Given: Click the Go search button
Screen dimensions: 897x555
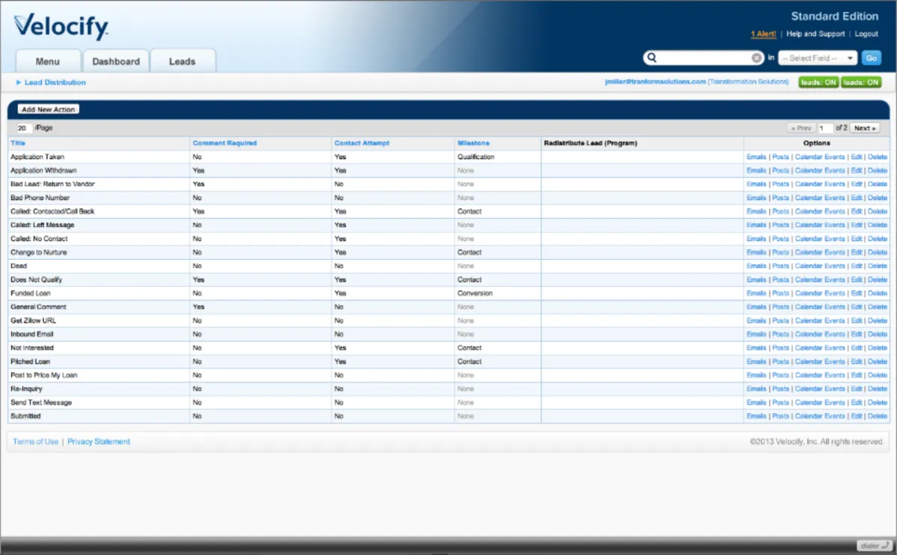Looking at the screenshot, I should [x=871, y=58].
